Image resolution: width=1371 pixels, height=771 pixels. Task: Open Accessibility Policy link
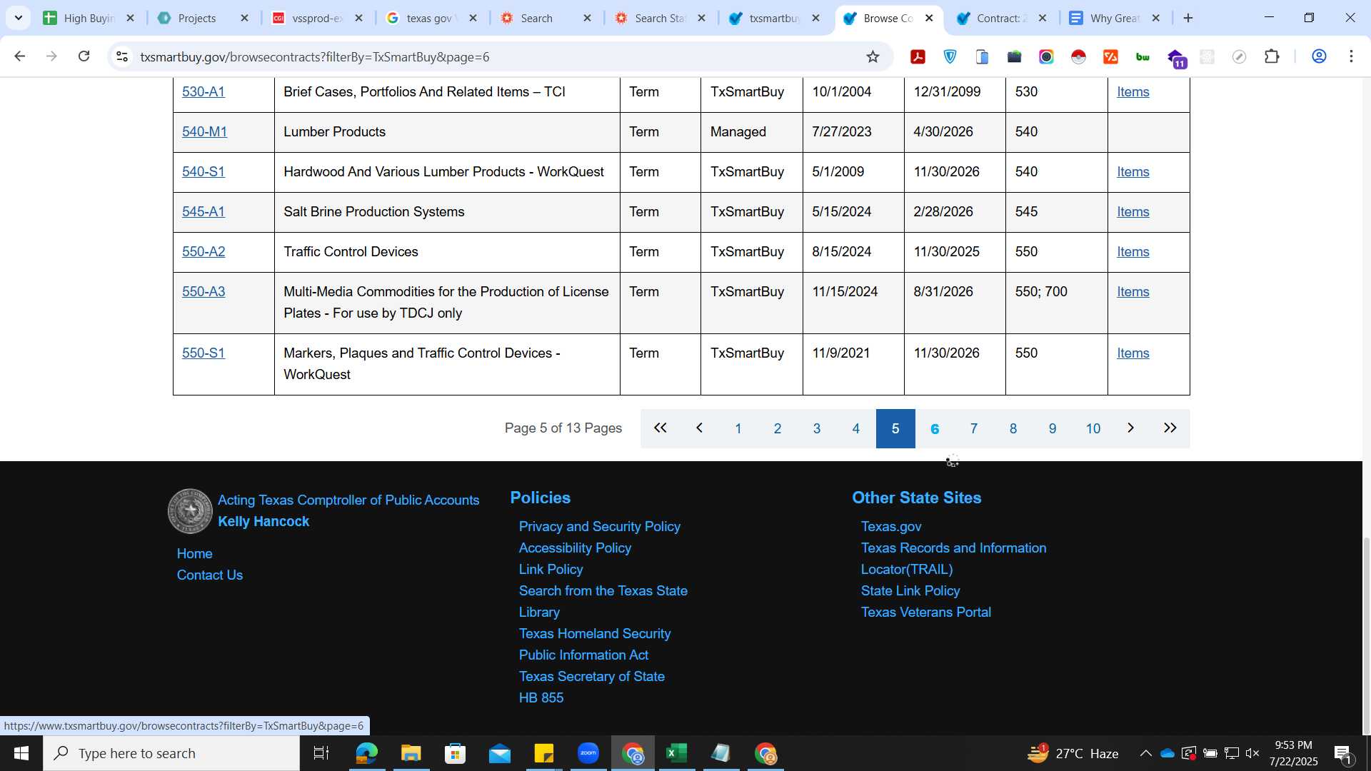(575, 548)
